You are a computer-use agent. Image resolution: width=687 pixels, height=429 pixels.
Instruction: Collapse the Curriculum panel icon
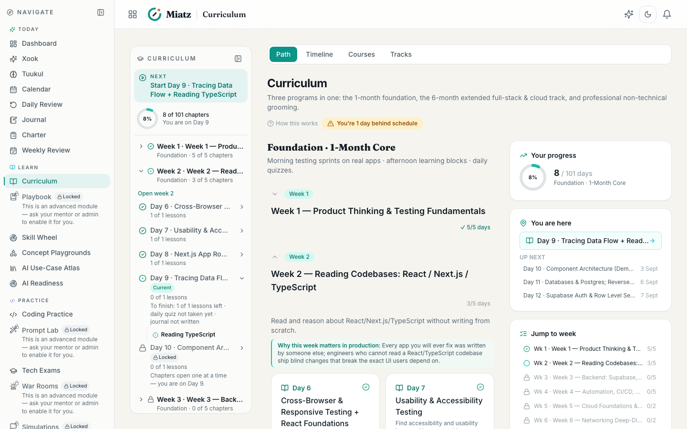pos(238,59)
